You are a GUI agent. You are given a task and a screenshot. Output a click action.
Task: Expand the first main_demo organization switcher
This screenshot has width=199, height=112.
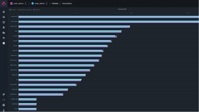[x=18, y=3]
